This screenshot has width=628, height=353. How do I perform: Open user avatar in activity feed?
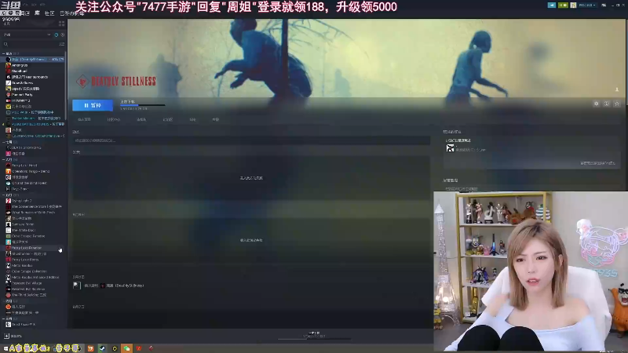pos(77,286)
